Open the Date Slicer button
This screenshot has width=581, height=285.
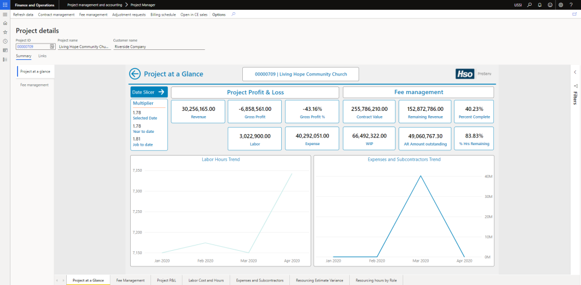pyautogui.click(x=149, y=92)
